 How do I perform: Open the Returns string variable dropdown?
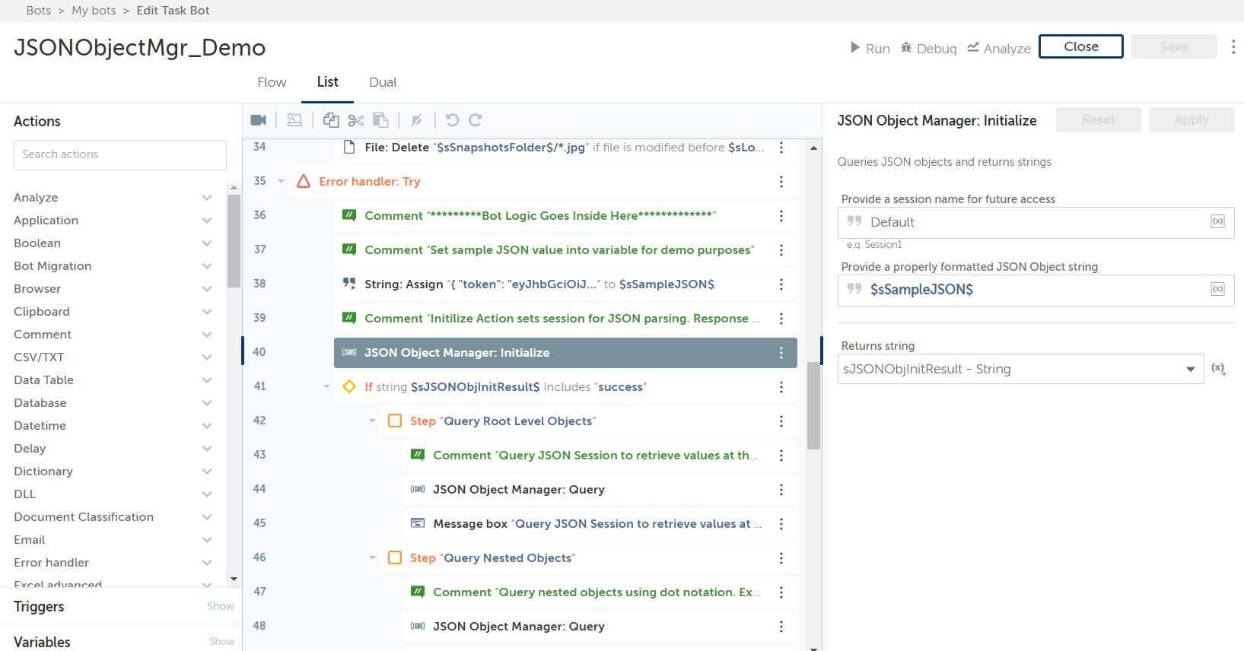tap(1190, 370)
